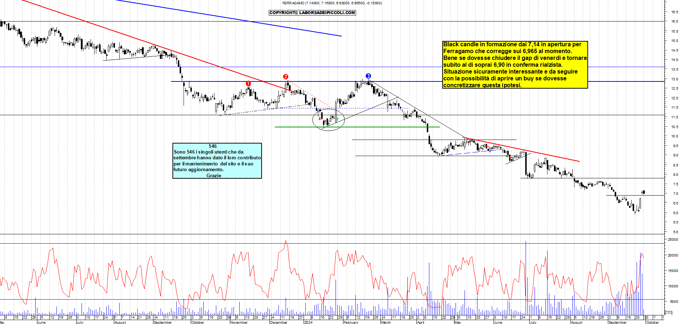Click the 15.5 price axis label
Screen dimensions: 679x324
[x=675, y=31]
